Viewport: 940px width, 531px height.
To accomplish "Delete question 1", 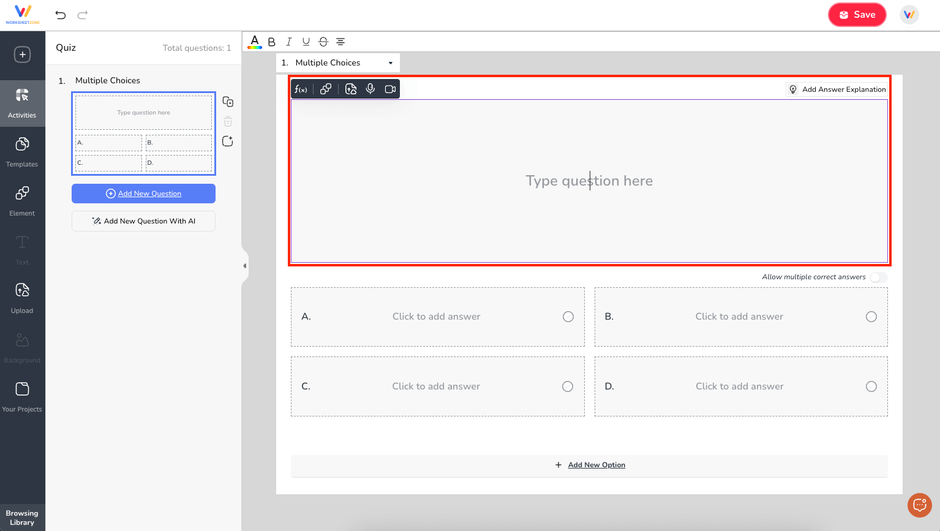I will coord(228,121).
